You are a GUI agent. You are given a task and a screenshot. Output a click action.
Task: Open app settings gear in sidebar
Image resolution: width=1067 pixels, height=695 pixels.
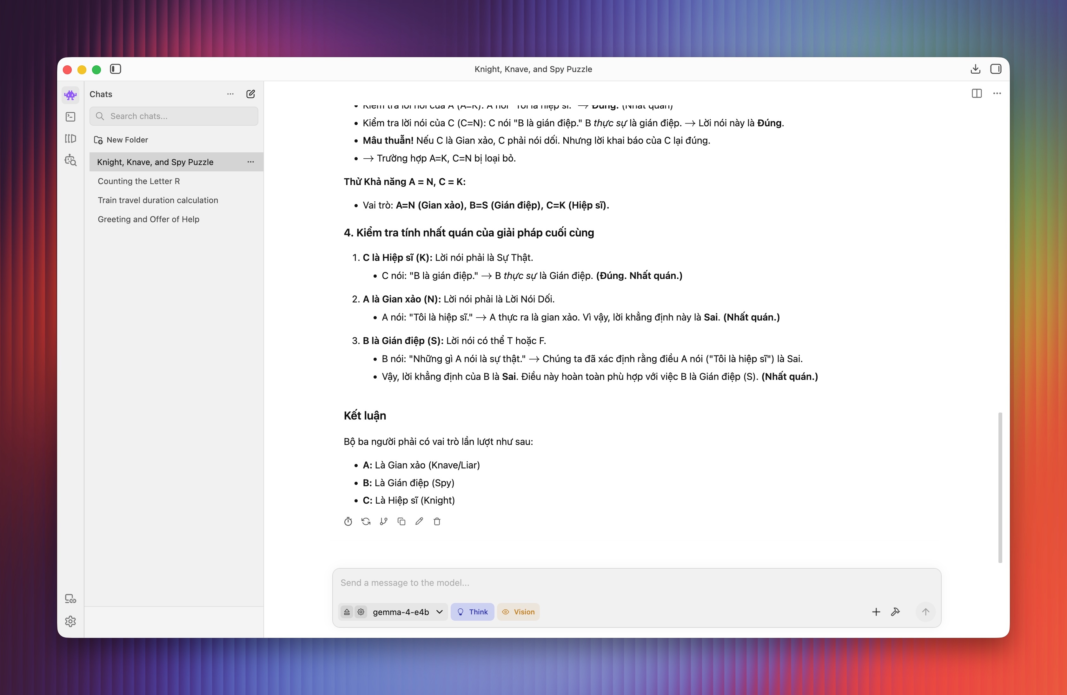coord(70,621)
